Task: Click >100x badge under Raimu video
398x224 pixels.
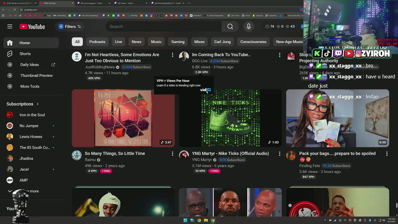Action: (106, 171)
